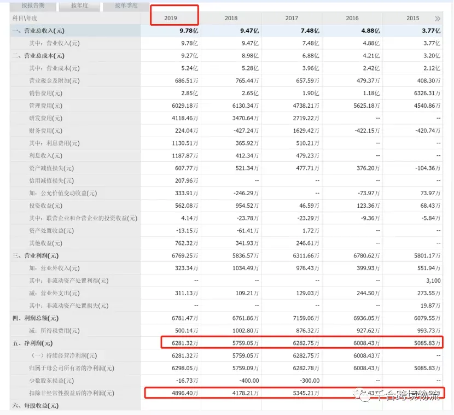Click the 加:公允价值变动收益(元) row label
Screen dimensions: 454x415
coord(63,193)
